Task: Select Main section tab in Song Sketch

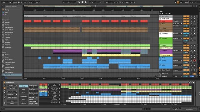Action: click(24, 93)
